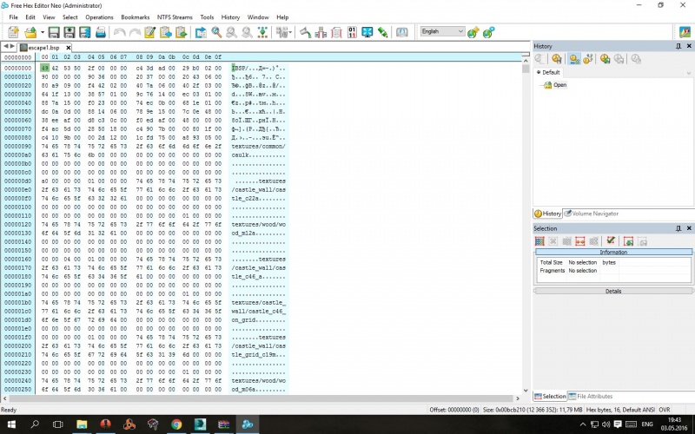Image resolution: width=695 pixels, height=434 pixels.
Task: Click the green checkmark icon in Selection panel
Action: (x=611, y=241)
